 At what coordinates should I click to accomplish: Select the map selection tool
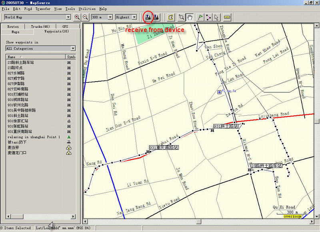(x=171, y=17)
